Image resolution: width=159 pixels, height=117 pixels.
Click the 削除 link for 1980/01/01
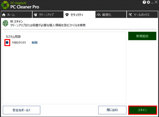(35, 43)
